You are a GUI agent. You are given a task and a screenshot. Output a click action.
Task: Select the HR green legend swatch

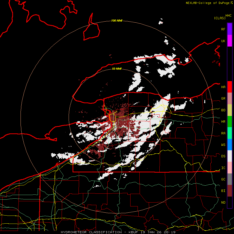[x=230, y=122]
